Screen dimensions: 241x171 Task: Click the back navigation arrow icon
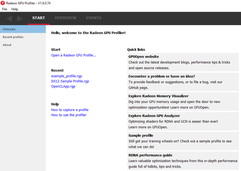(10, 18)
